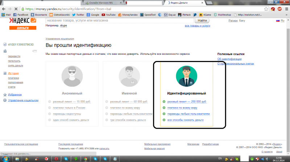Open the PbHack bookmark

pos(184,15)
